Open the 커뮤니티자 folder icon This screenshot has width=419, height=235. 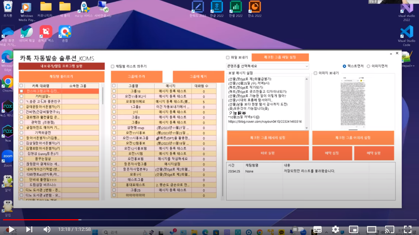coord(46,9)
